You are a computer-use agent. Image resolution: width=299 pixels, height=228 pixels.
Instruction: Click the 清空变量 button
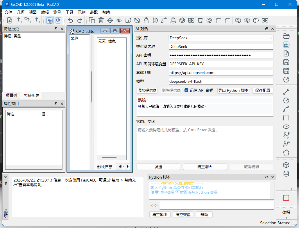click(x=183, y=215)
